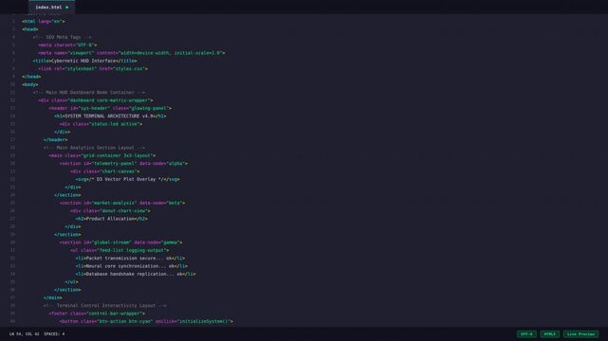Click the Main HUD Dashboard Node Container comment
The height and width of the screenshot is (341, 608).
coord(89,93)
